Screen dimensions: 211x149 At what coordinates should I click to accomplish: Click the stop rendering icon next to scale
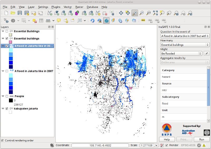(162, 145)
